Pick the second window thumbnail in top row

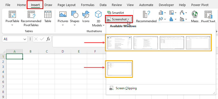146,43
